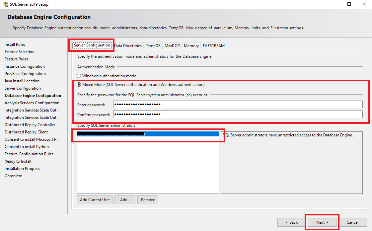
Task: Click Java Install Location step in sidebar
Action: pos(22,81)
